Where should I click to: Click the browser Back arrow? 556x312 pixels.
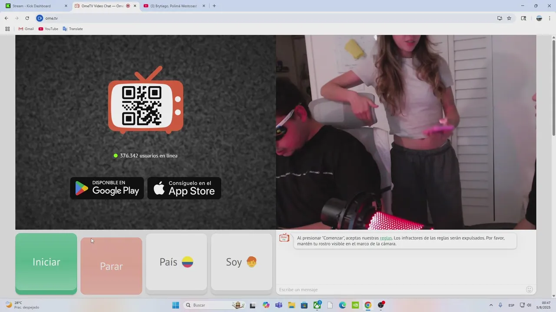click(6, 18)
